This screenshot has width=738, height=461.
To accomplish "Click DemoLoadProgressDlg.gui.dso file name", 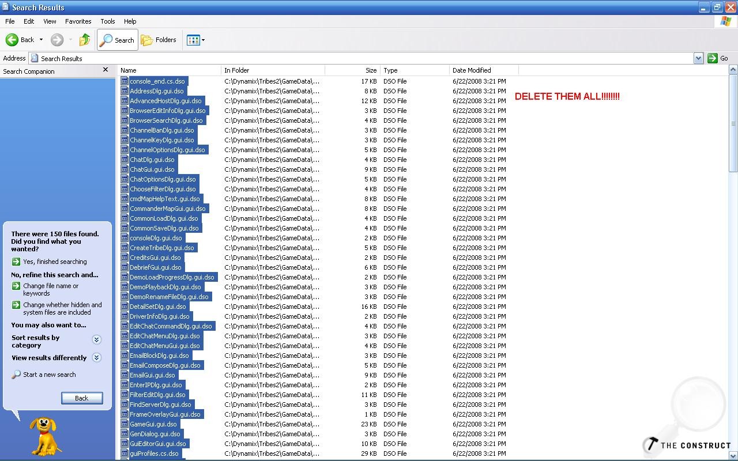I will 172,277.
